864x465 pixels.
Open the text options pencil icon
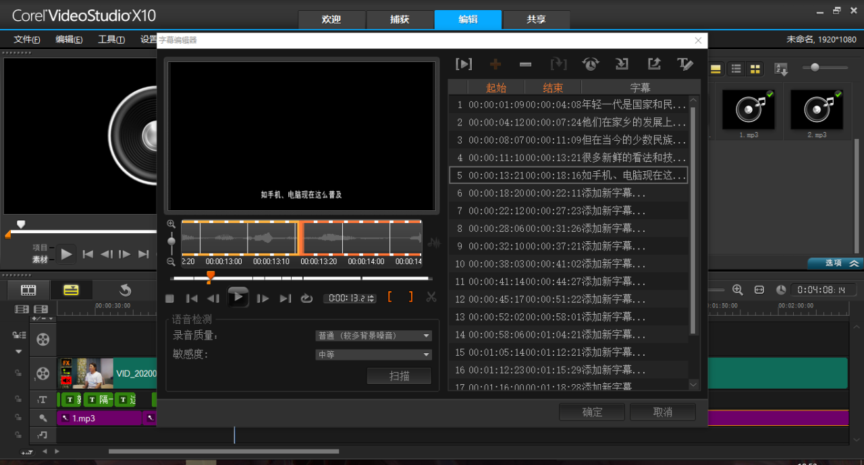point(685,64)
